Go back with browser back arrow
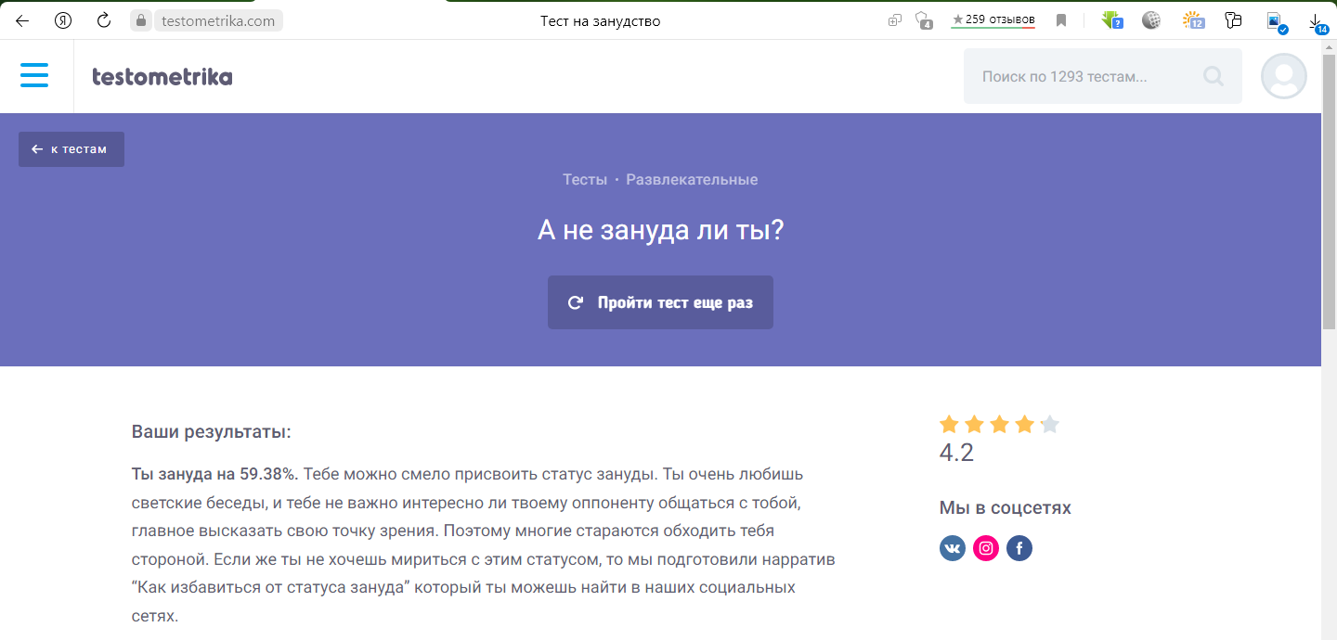Image resolution: width=1337 pixels, height=640 pixels. coord(22,20)
